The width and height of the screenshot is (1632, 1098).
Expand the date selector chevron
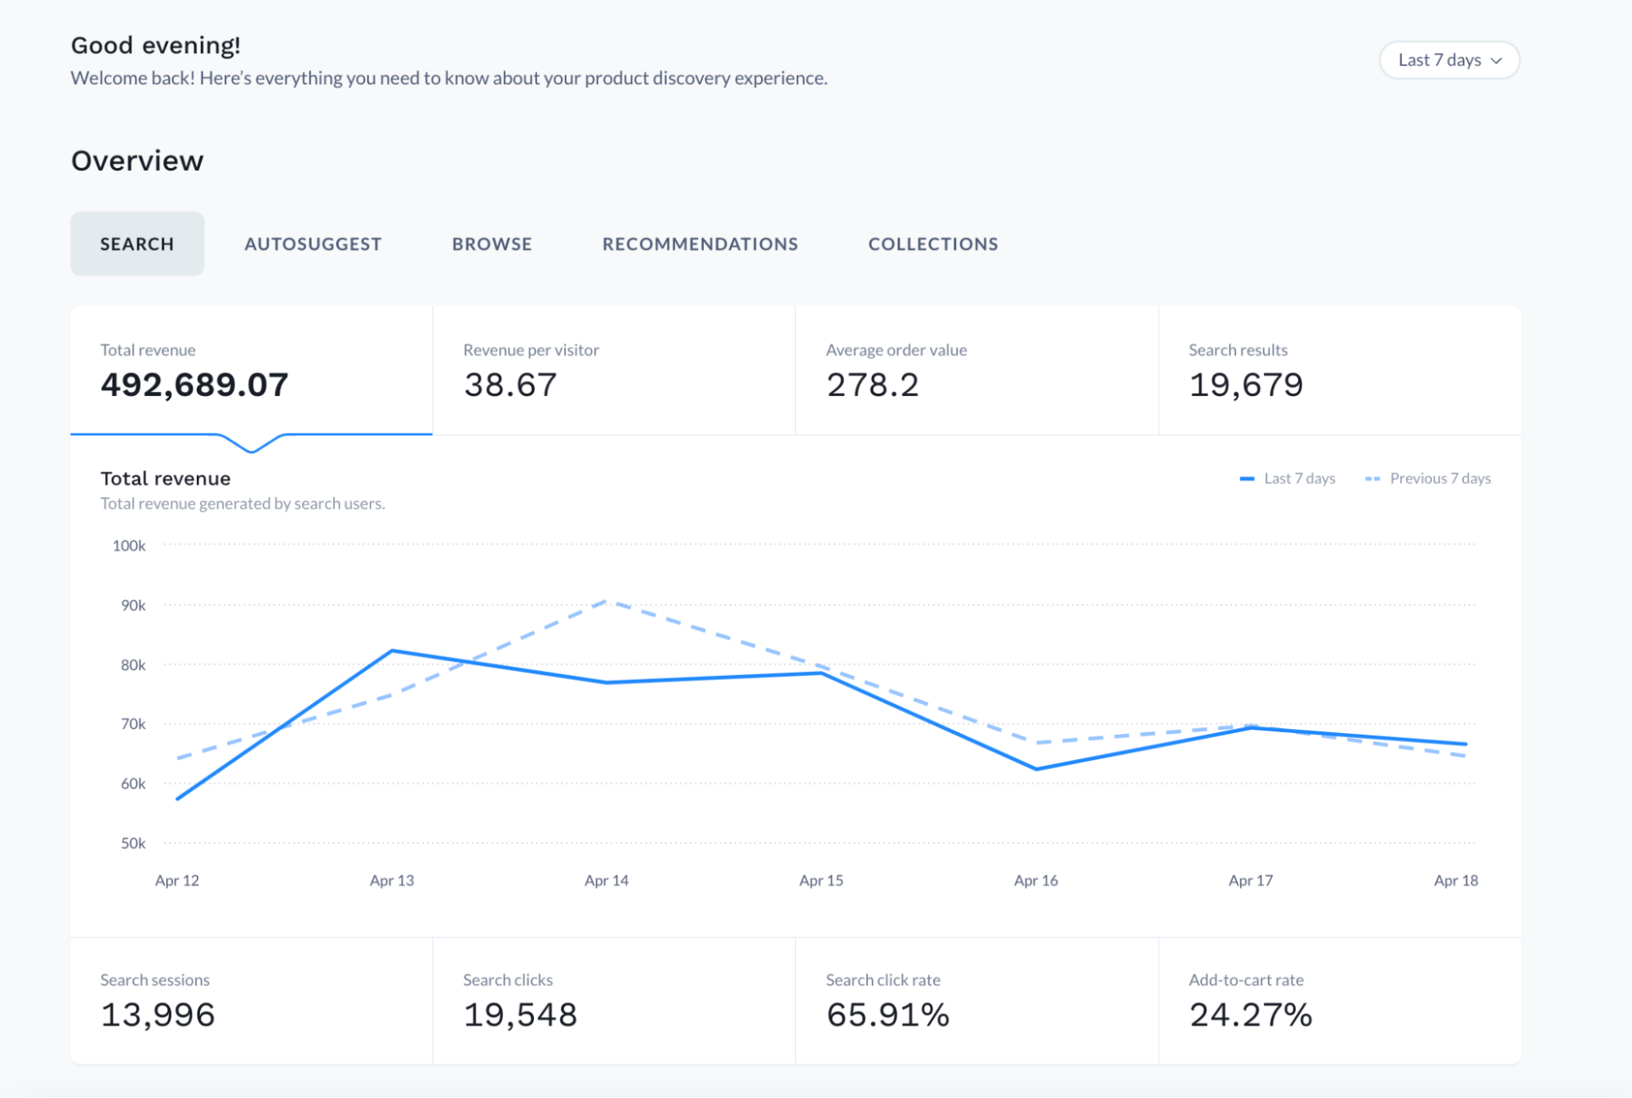coord(1496,60)
